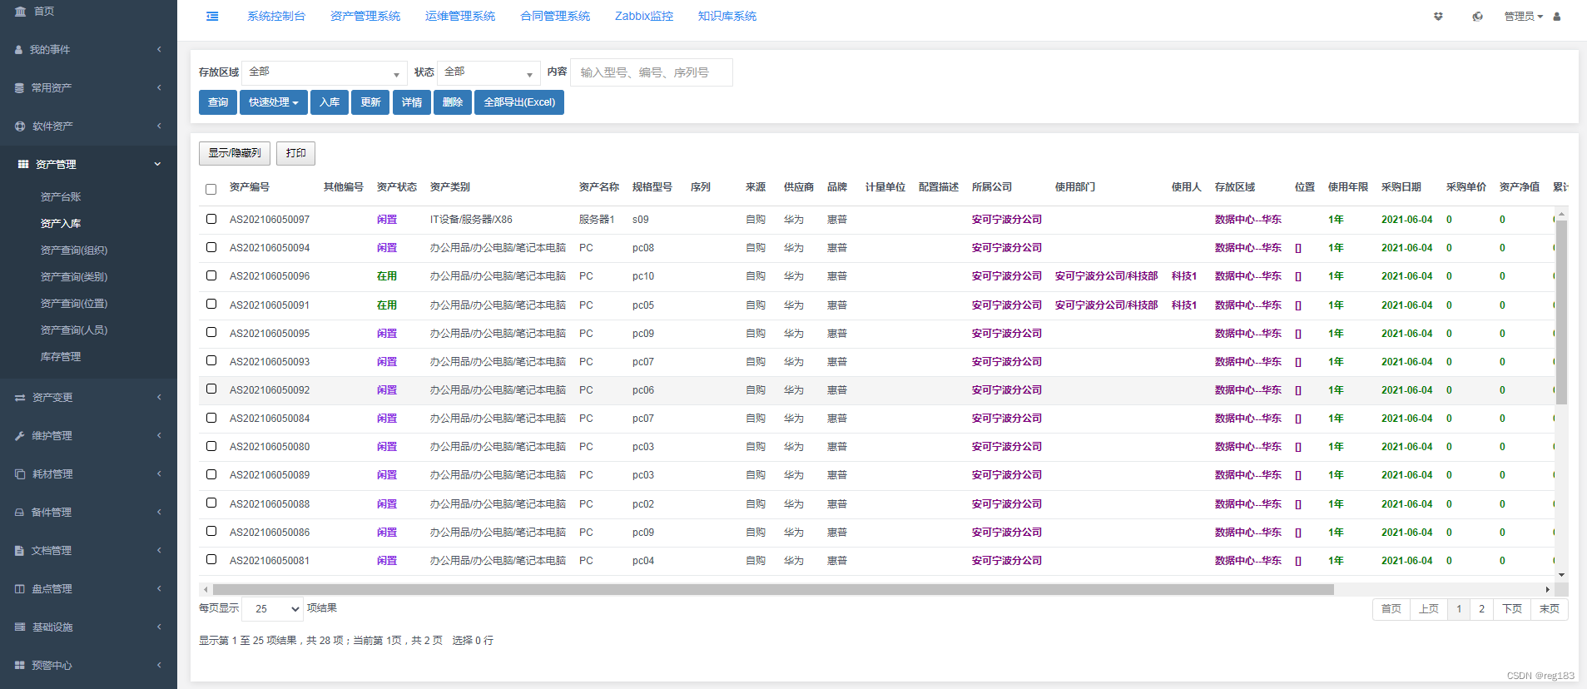Click the 全部导出(Excel) button
The width and height of the screenshot is (1587, 689).
point(519,102)
